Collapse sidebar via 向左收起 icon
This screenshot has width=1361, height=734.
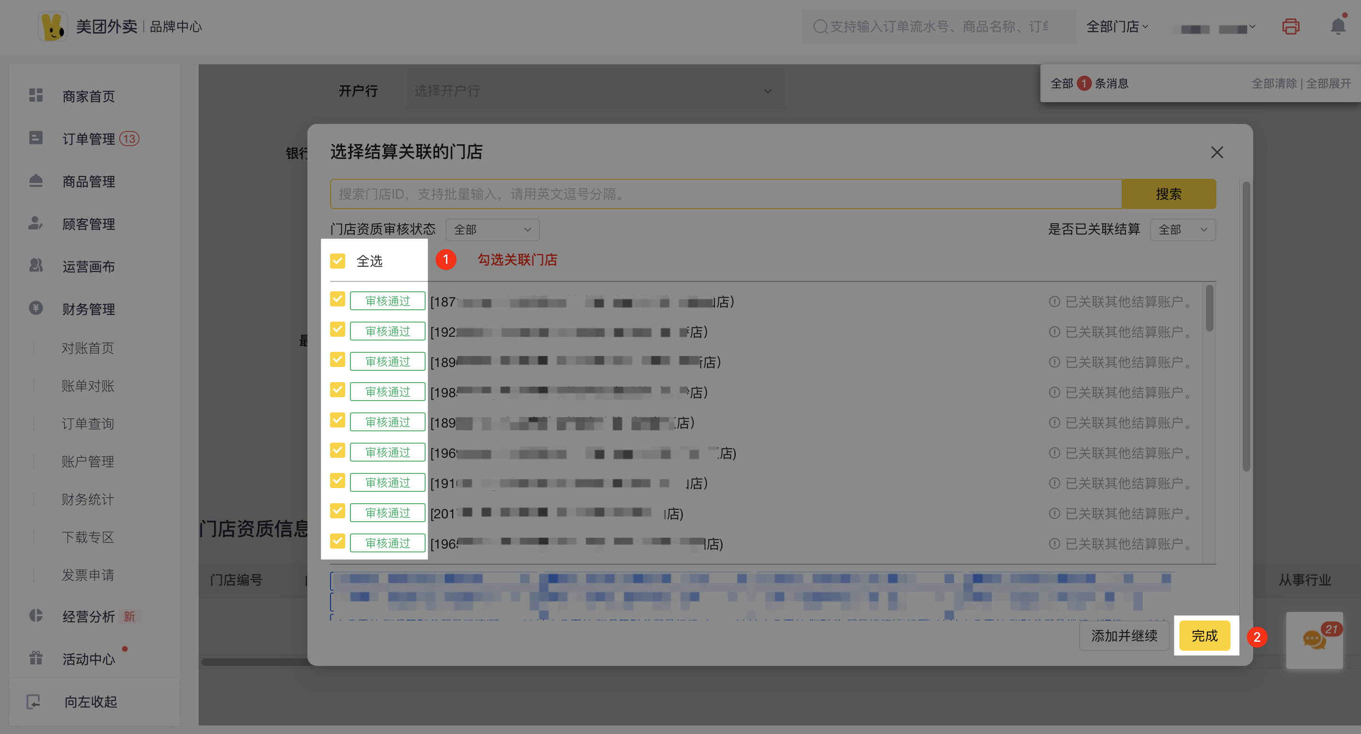point(33,701)
